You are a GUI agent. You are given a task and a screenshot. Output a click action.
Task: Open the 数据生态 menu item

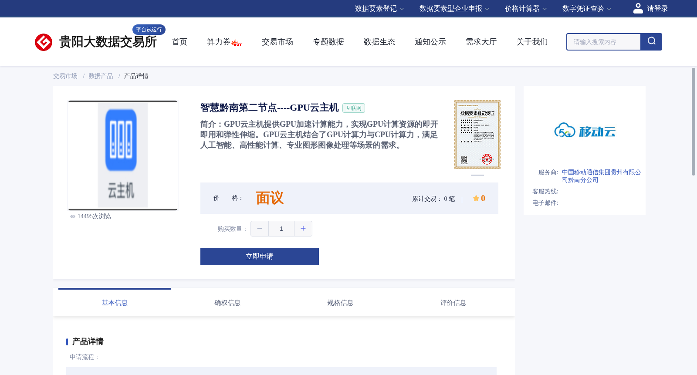pos(379,42)
